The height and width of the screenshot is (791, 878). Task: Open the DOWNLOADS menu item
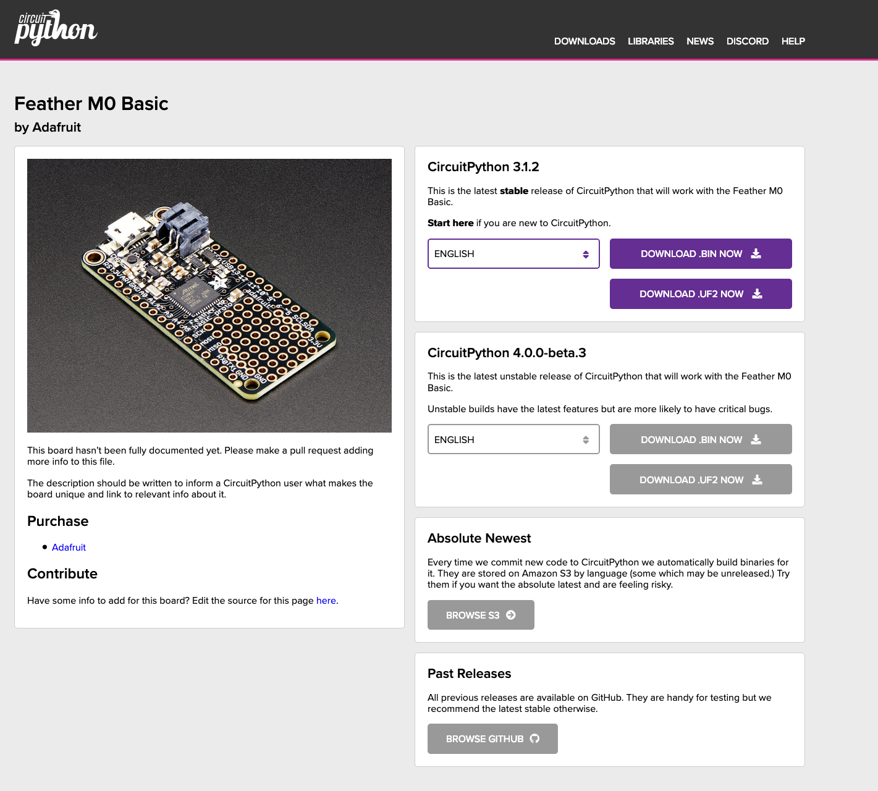585,41
